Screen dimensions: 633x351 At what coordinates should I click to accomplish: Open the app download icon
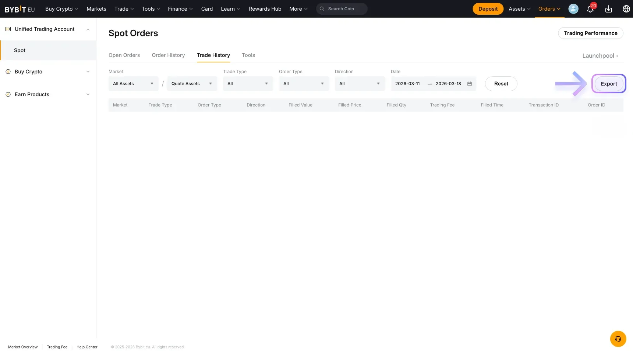pos(608,9)
